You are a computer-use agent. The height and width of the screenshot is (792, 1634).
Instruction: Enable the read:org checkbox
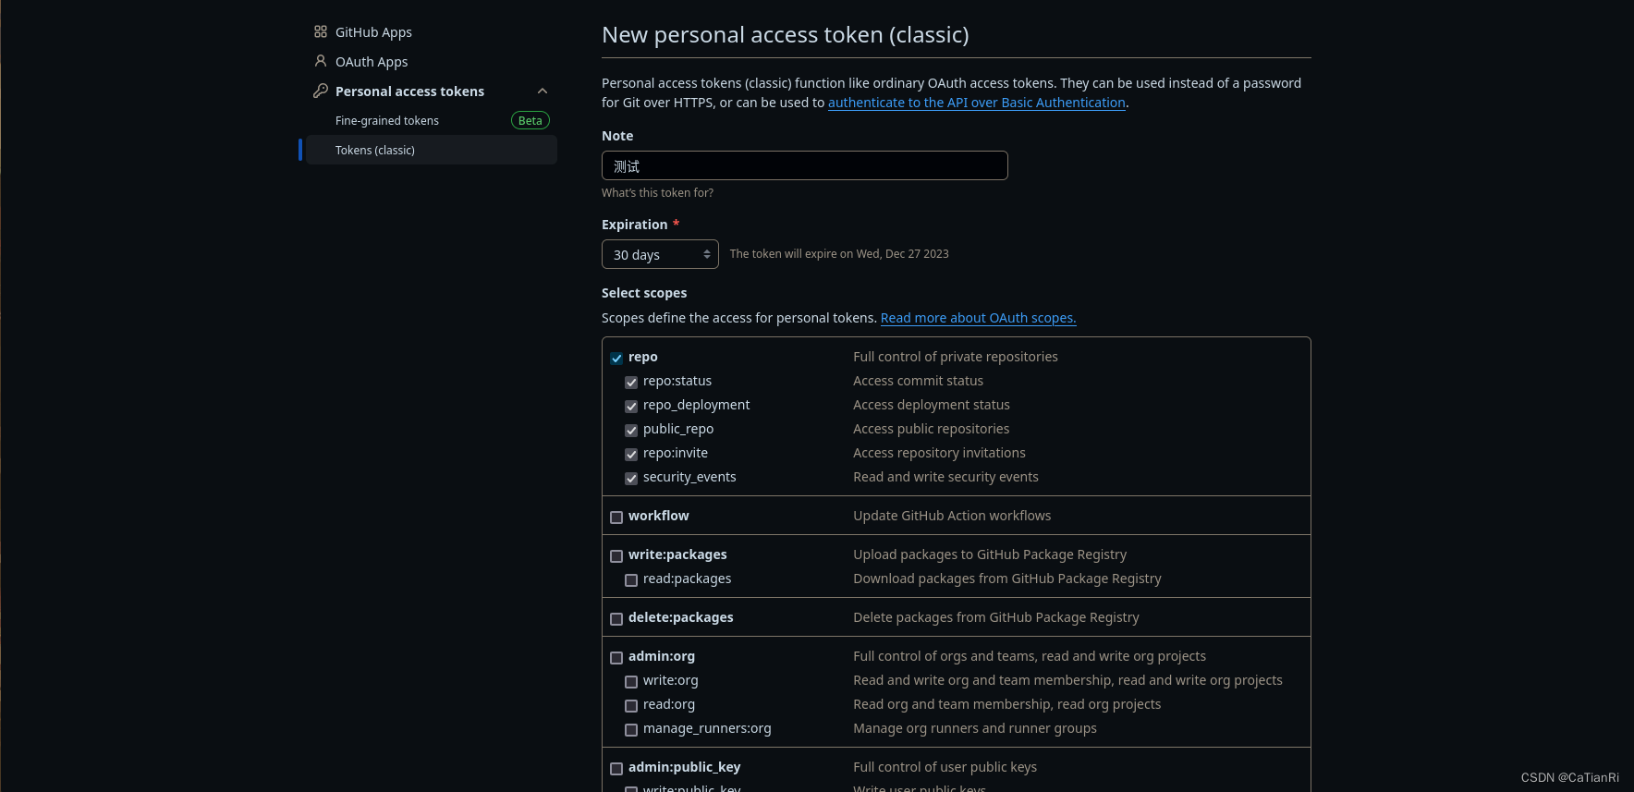[631, 705]
